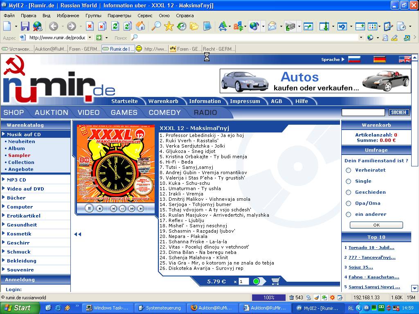Click the site search input field

(x=363, y=112)
